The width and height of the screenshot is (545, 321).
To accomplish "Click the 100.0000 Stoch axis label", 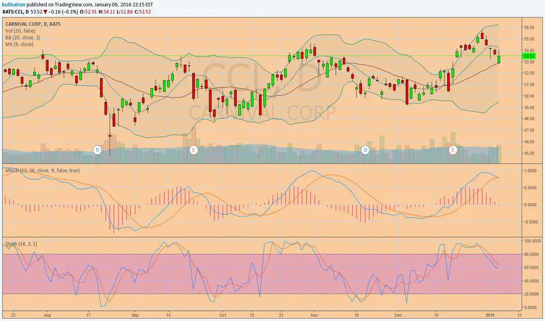I will [532, 241].
